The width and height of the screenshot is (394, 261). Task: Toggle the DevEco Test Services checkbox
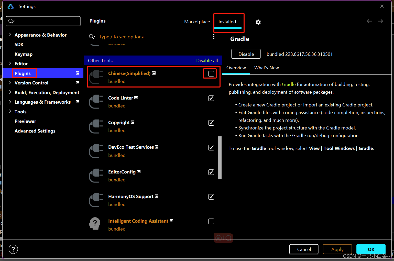pos(211,148)
